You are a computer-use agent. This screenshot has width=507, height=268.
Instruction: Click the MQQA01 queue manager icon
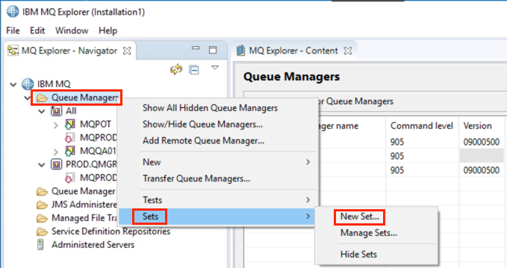click(70, 151)
